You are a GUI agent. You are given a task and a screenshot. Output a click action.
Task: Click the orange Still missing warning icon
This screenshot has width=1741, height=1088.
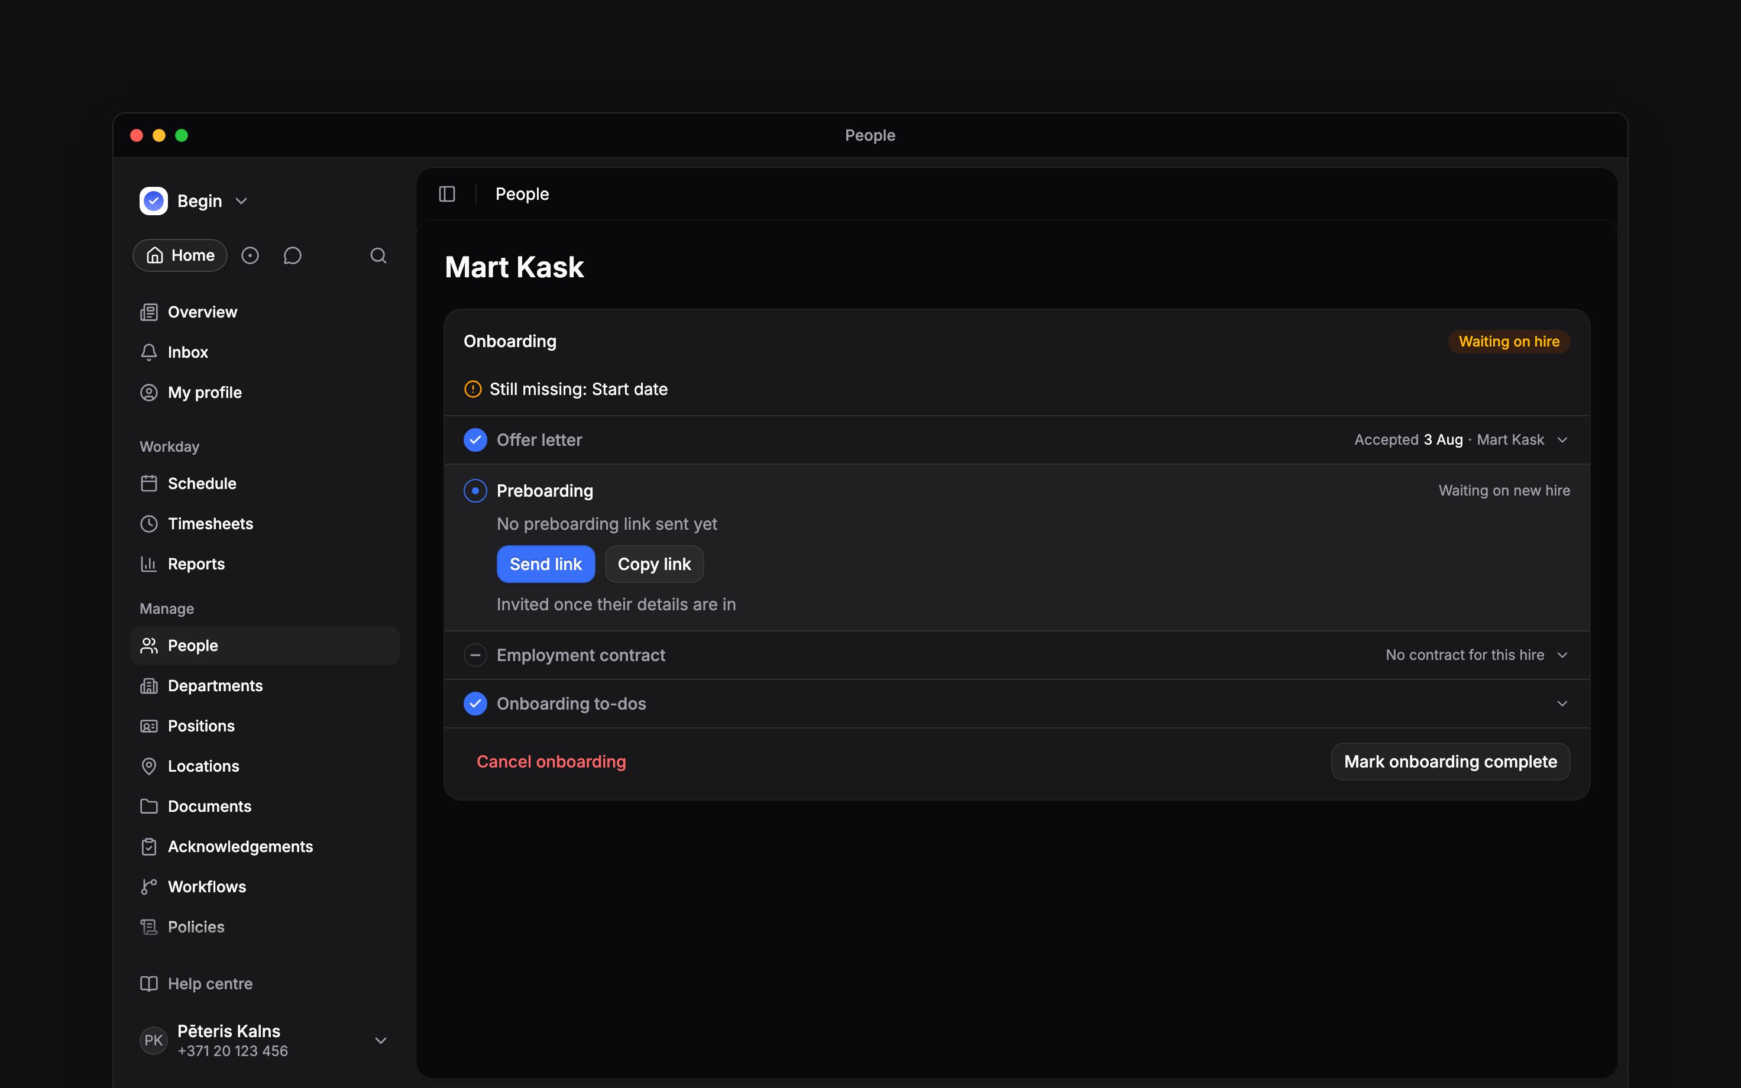pos(473,389)
